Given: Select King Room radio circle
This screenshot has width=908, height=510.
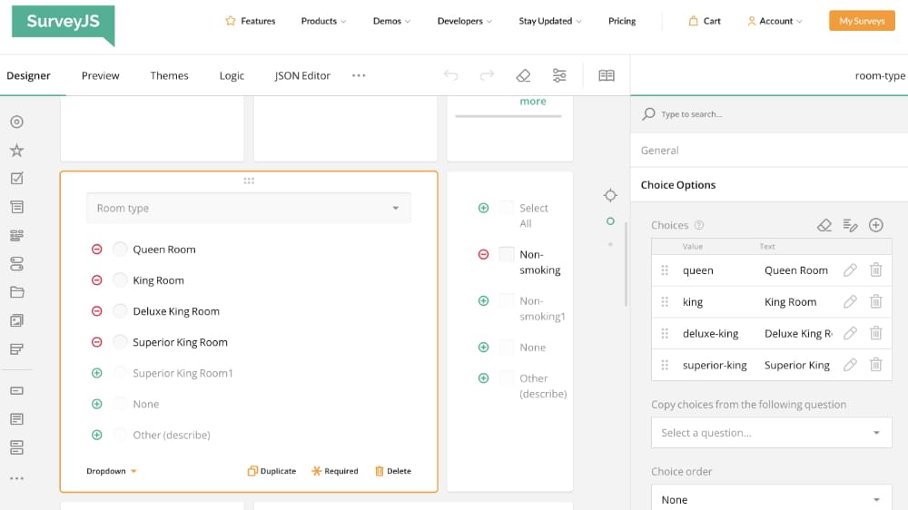Looking at the screenshot, I should point(120,280).
